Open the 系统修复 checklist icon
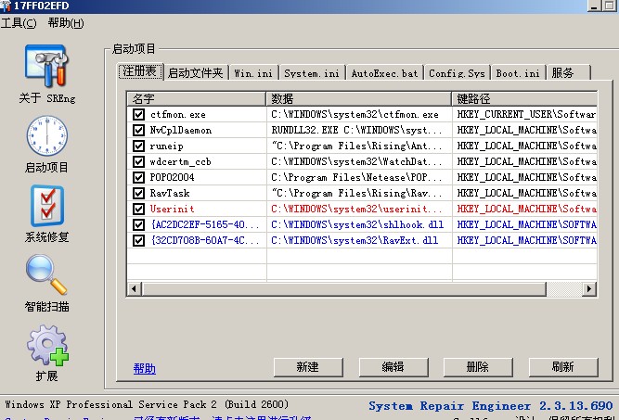Viewport: 619px width, 420px height. pyautogui.click(x=46, y=206)
